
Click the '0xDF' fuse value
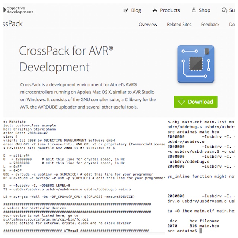coord(17,170)
